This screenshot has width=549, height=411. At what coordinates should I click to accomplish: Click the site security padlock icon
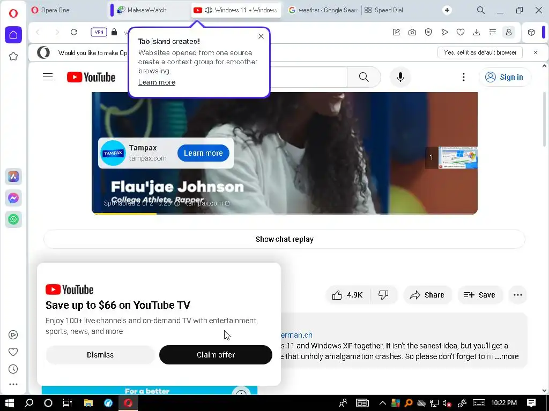click(114, 32)
